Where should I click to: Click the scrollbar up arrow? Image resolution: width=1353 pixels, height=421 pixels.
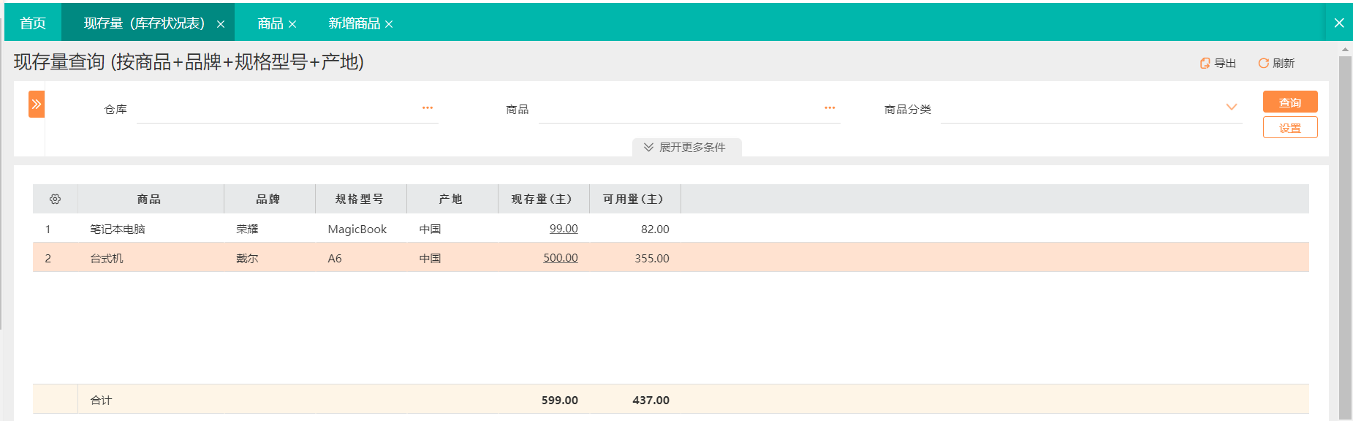pyautogui.click(x=1345, y=50)
